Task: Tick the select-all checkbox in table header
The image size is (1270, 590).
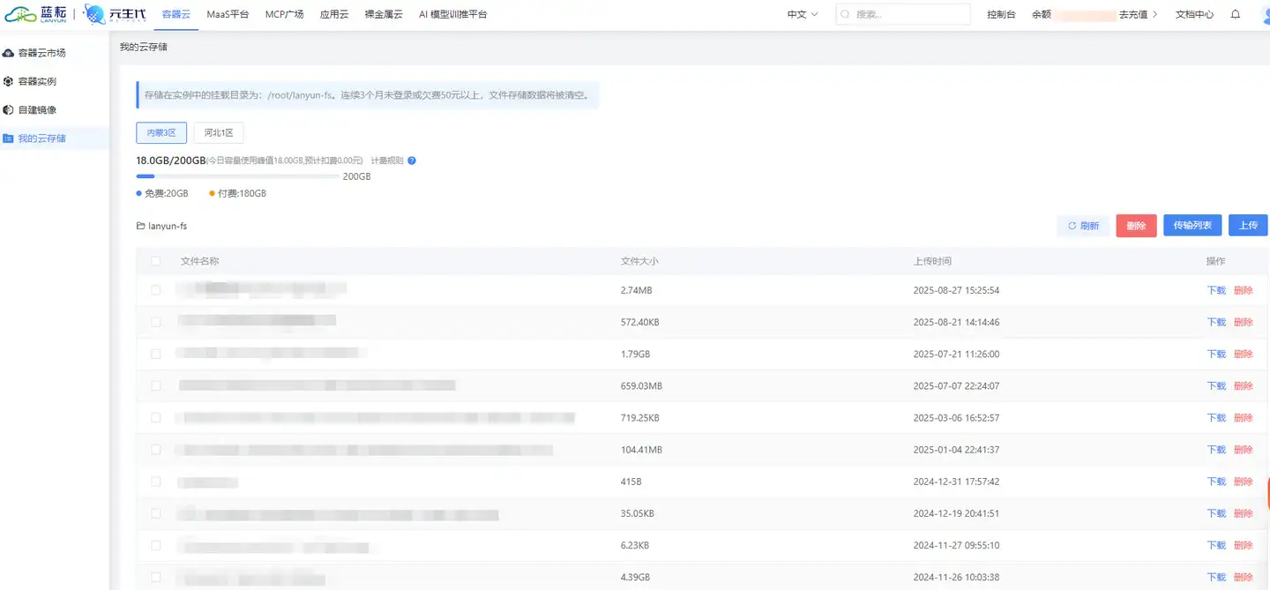Action: [156, 261]
